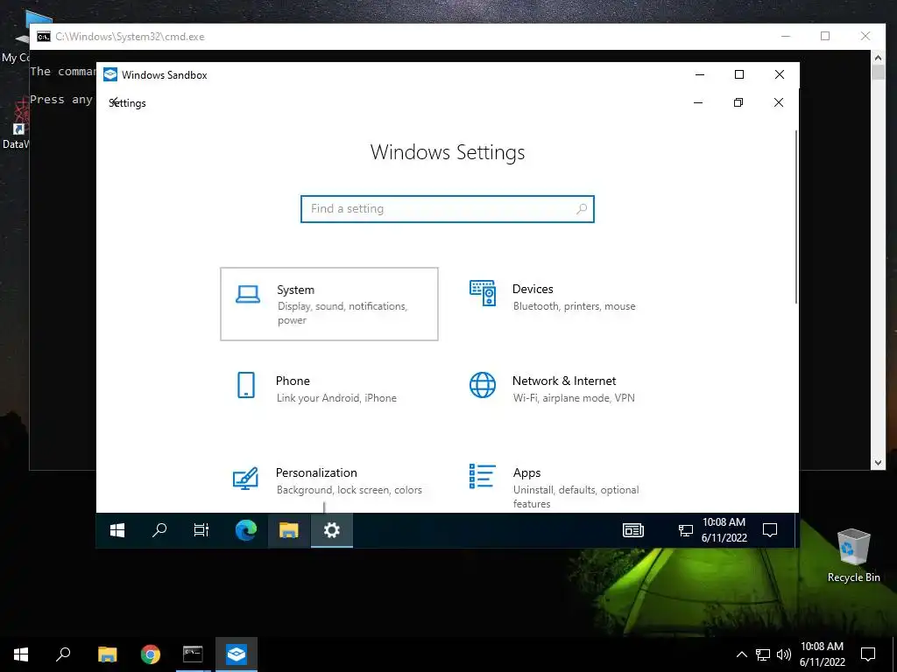Viewport: 897px width, 672px height.
Task: Open Search on the Sandbox taskbar
Action: point(159,530)
